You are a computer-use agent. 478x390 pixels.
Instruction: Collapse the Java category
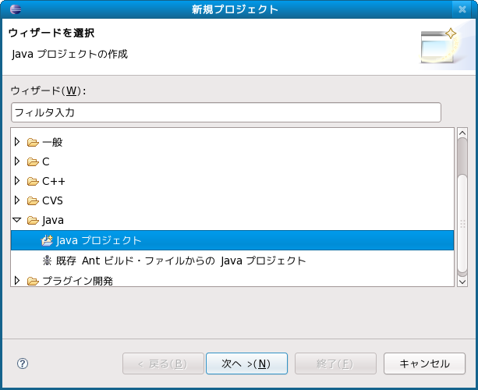tap(17, 220)
